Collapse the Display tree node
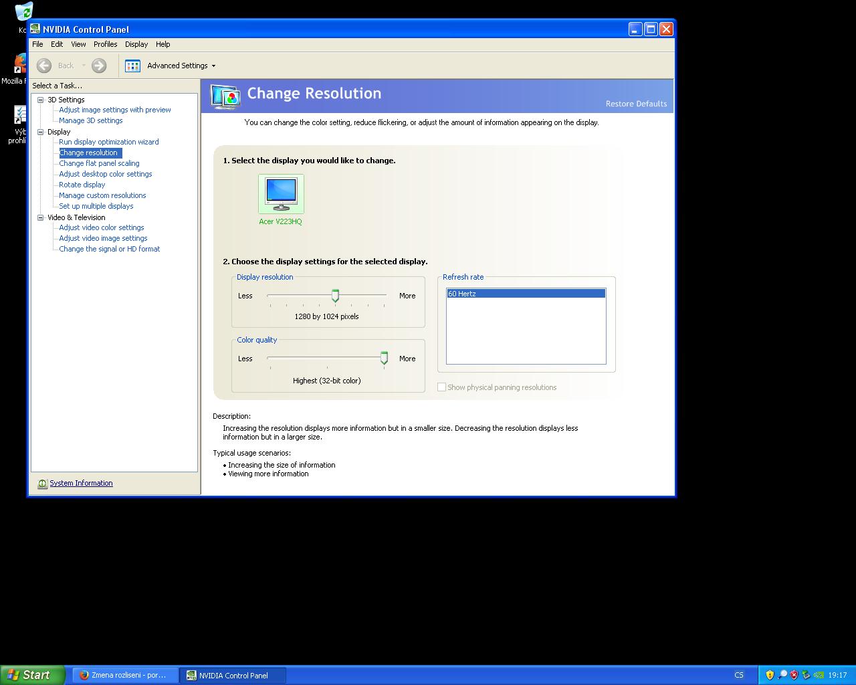 [40, 132]
